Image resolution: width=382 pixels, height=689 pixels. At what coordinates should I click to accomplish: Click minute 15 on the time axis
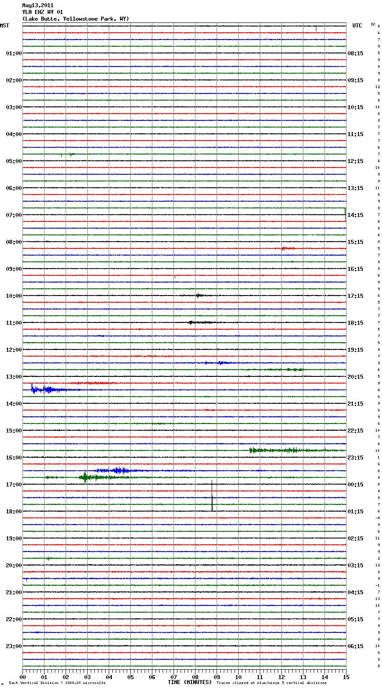click(x=346, y=677)
